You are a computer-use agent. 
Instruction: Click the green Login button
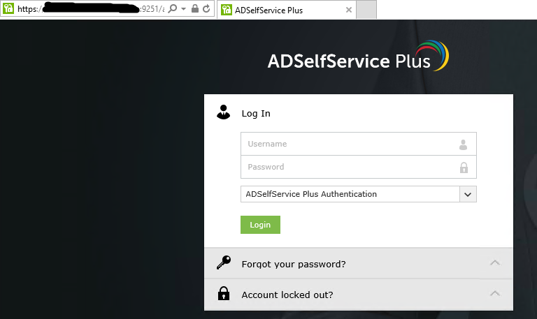pyautogui.click(x=260, y=225)
